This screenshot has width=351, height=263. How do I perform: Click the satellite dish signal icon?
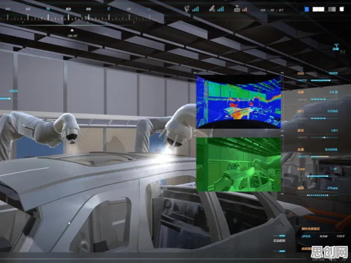[x=192, y=9]
